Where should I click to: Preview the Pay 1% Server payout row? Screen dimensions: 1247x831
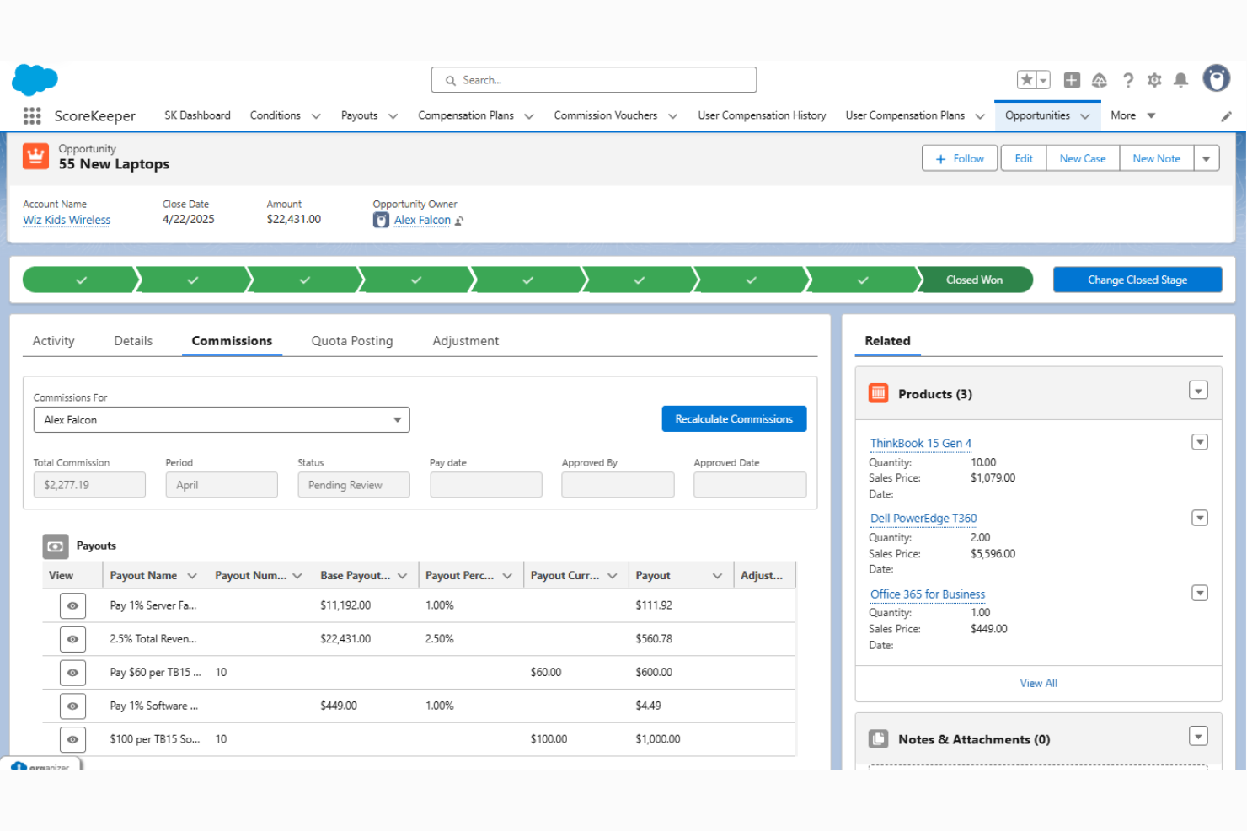[x=72, y=605]
